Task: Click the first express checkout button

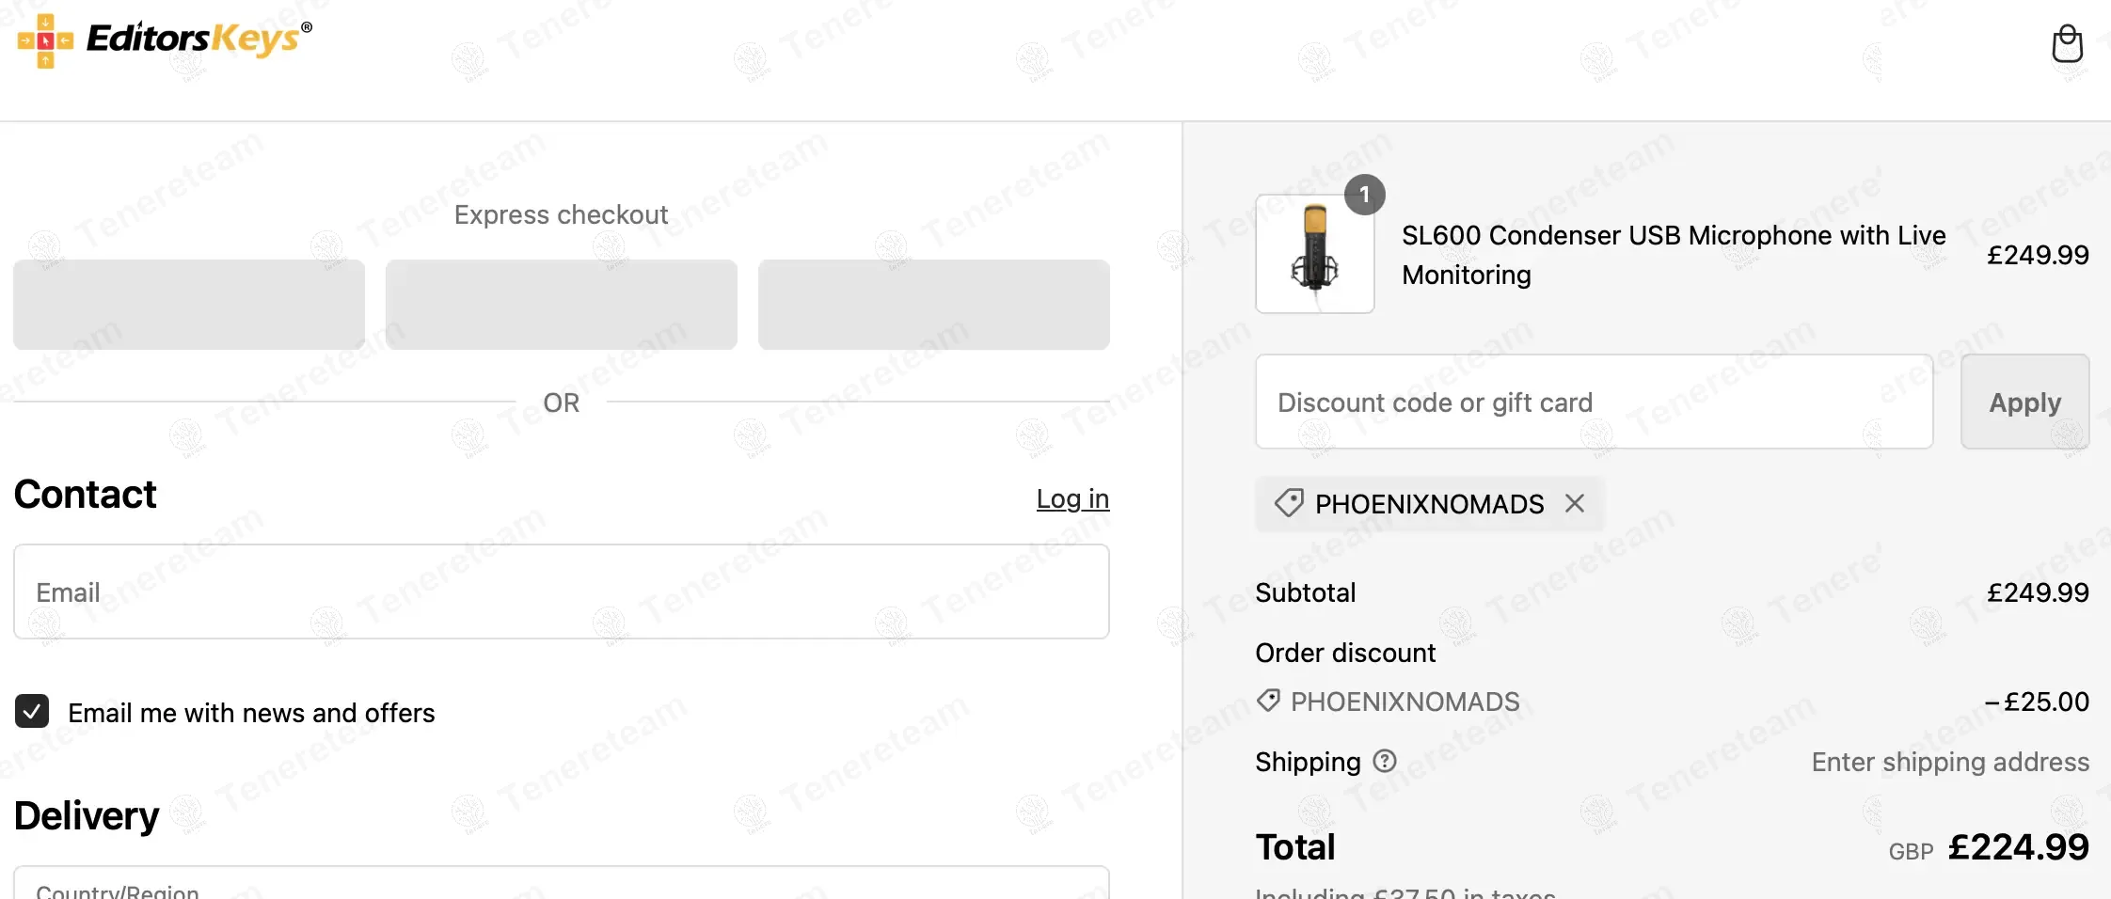Action: (189, 305)
